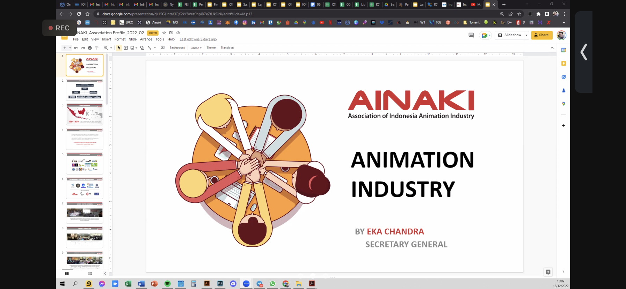Click the Background button
Viewport: 626px width, 289px height.
[x=177, y=48]
